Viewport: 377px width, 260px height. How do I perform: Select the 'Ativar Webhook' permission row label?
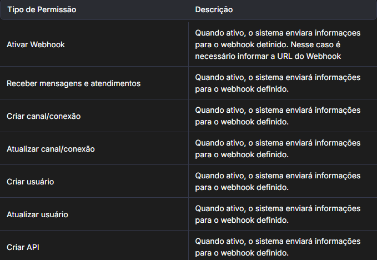pos(36,44)
